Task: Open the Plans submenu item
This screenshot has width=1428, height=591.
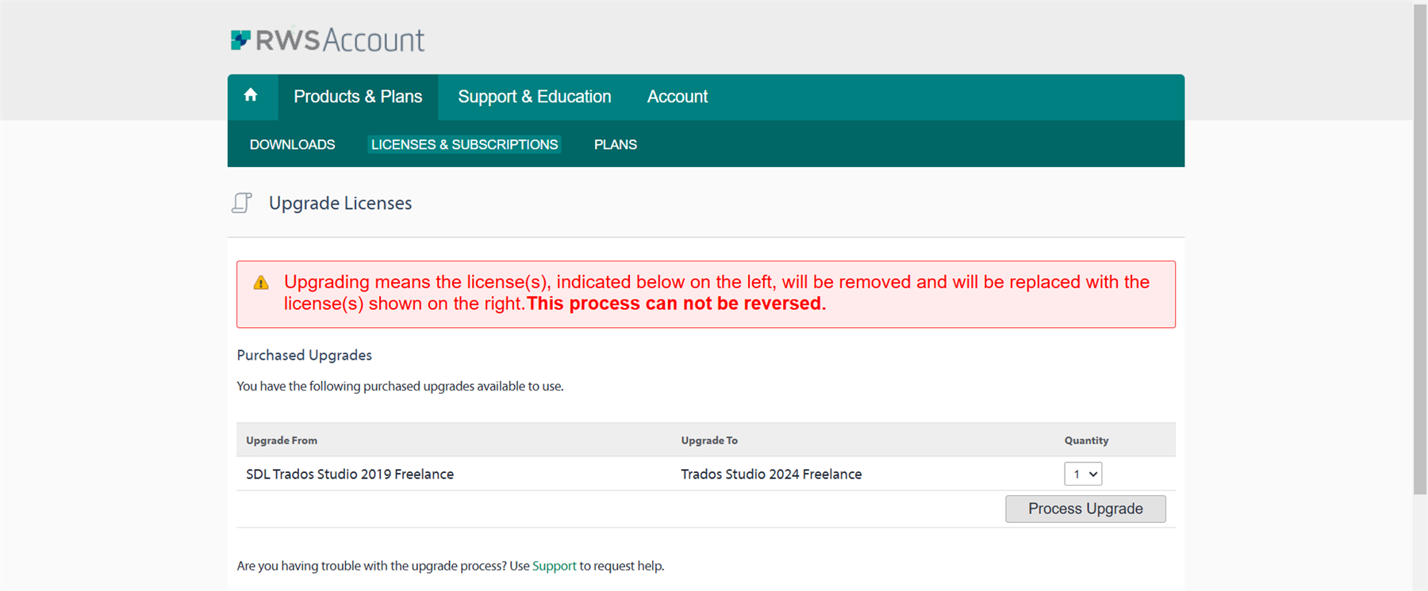Action: tap(615, 144)
